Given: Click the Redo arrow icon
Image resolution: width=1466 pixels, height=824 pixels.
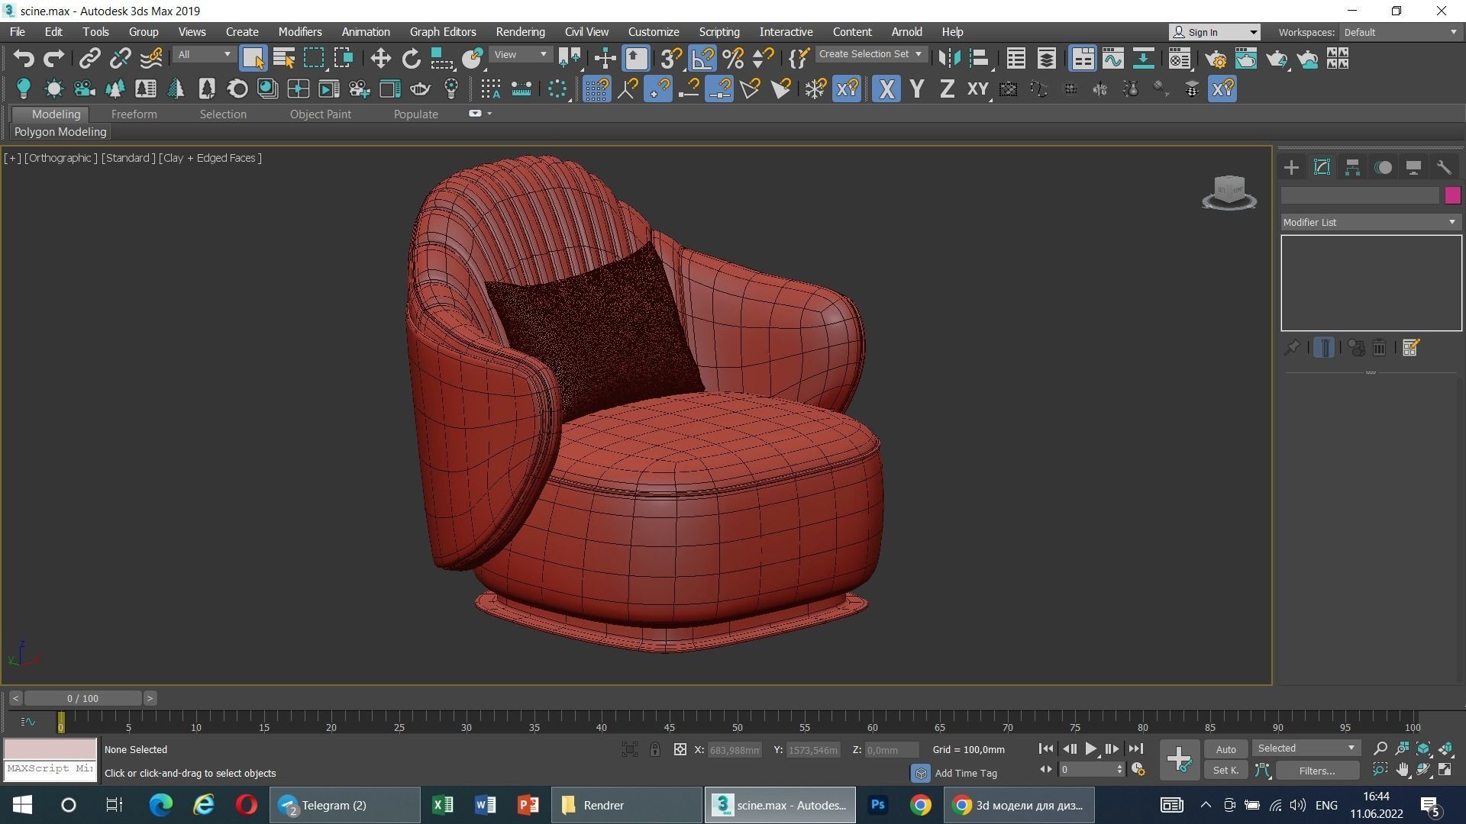Looking at the screenshot, I should pos(53,58).
